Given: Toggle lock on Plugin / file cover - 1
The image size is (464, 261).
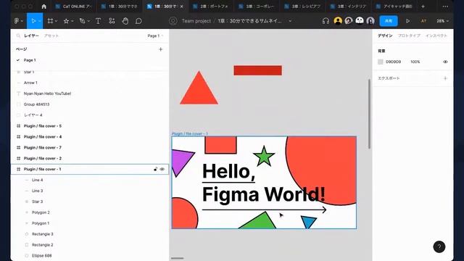Looking at the screenshot, I should (x=155, y=169).
